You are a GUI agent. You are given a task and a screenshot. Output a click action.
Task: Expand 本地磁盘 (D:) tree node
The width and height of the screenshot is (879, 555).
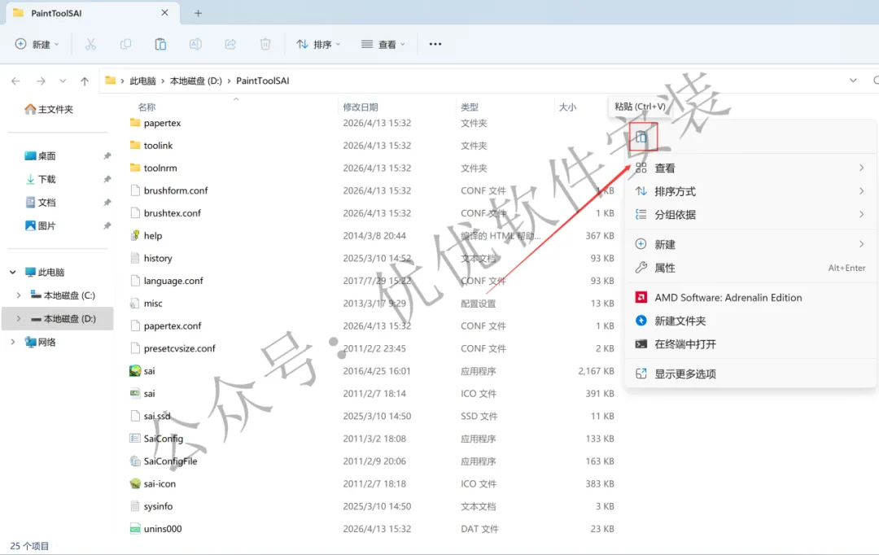19,318
